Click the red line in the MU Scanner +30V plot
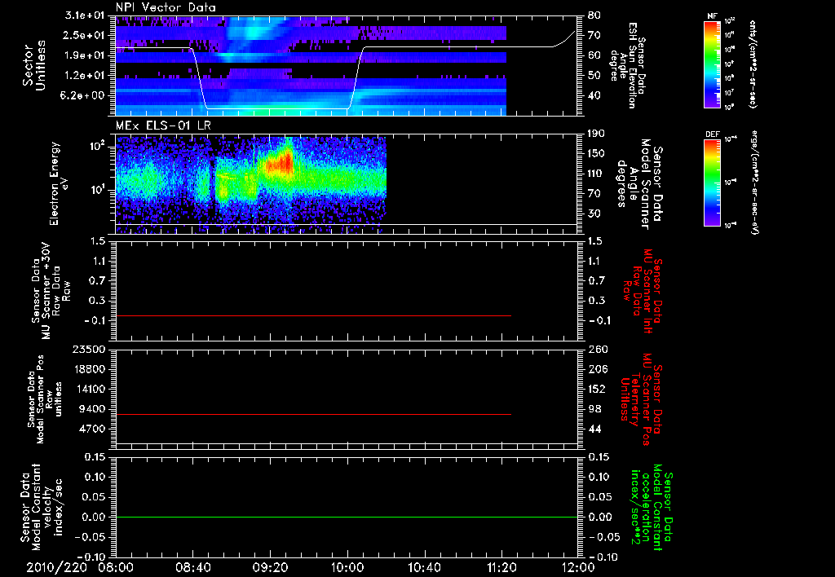This screenshot has height=577, width=835. pos(313,315)
